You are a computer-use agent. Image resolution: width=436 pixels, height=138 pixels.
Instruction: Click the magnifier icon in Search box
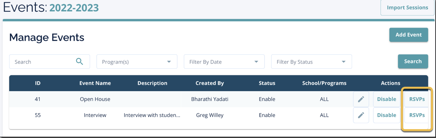click(80, 61)
